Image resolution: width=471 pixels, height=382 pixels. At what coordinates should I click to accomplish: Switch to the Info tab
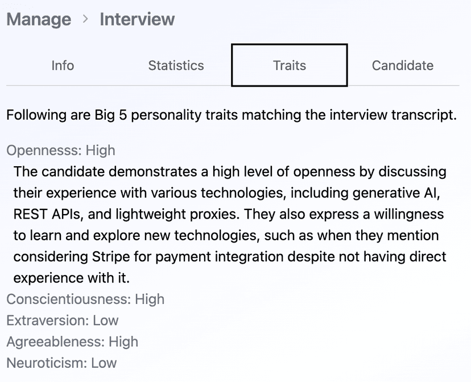click(62, 65)
